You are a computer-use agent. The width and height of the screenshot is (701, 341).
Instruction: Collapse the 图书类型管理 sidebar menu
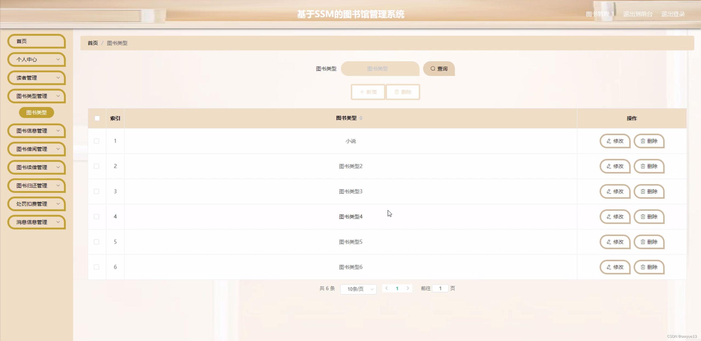click(x=36, y=96)
